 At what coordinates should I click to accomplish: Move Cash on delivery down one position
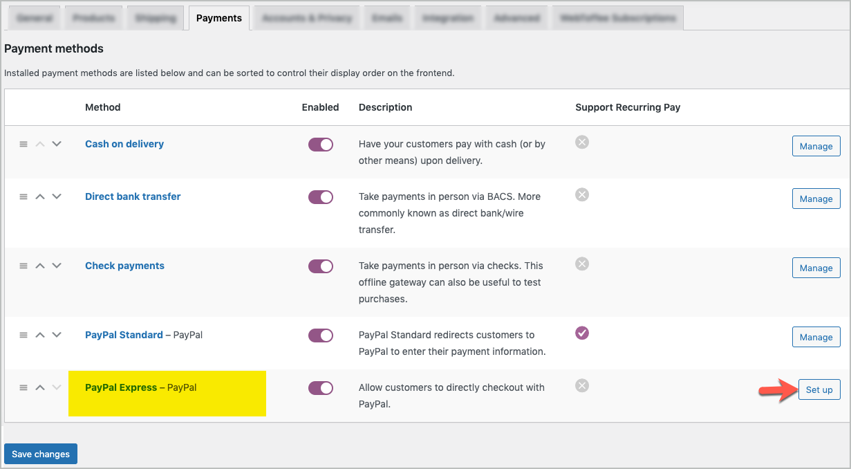[57, 144]
